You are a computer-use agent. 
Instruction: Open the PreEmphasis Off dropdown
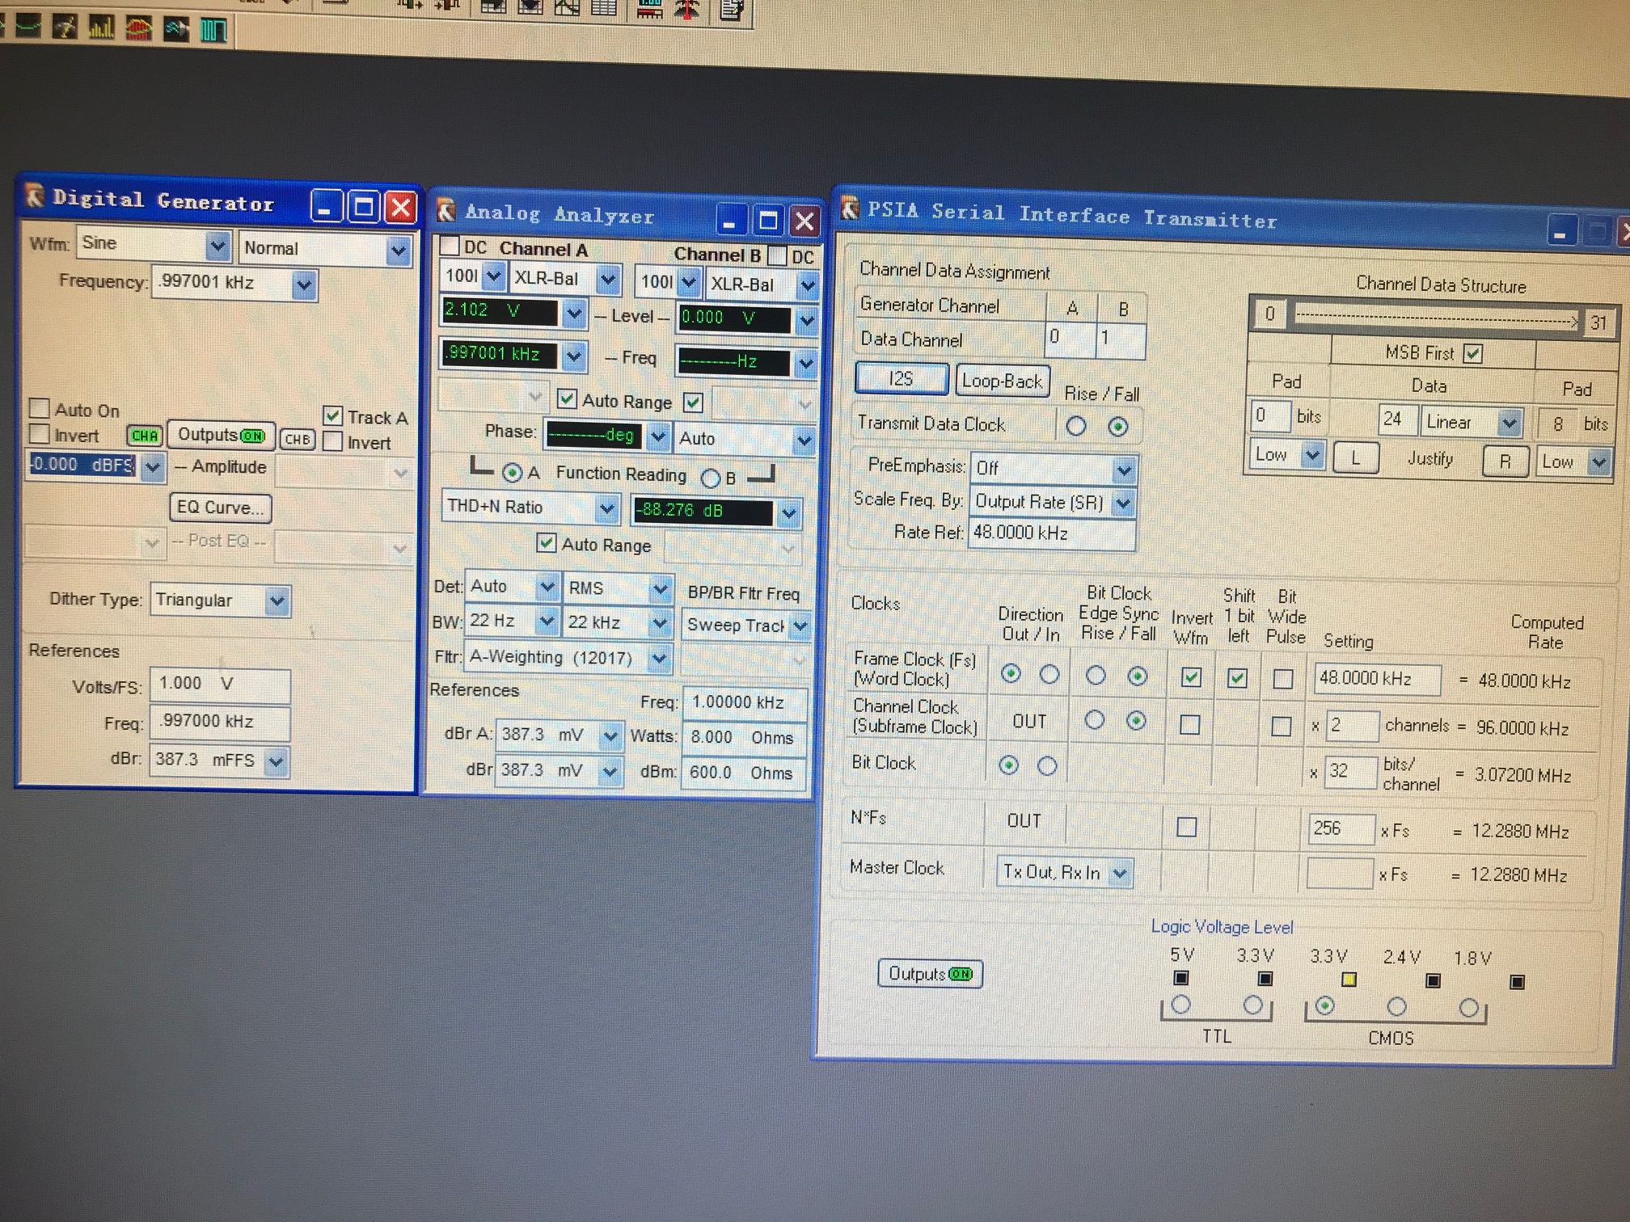[x=1123, y=470]
